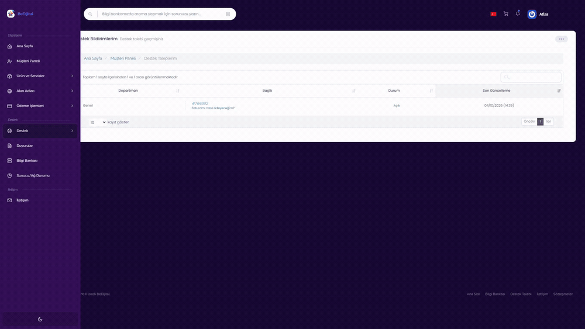Open the İletişim footer link
585x329 pixels.
click(x=542, y=295)
